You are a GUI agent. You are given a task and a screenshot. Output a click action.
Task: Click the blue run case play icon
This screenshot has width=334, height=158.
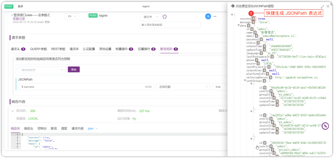point(208,16)
